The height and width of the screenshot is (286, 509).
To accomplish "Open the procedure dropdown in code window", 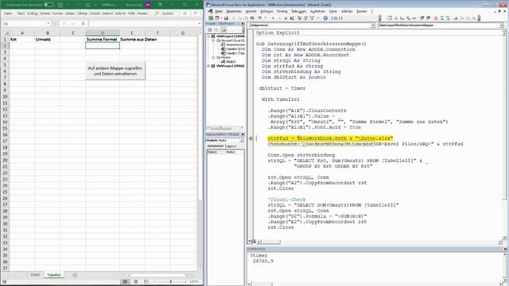I will coord(501,25).
